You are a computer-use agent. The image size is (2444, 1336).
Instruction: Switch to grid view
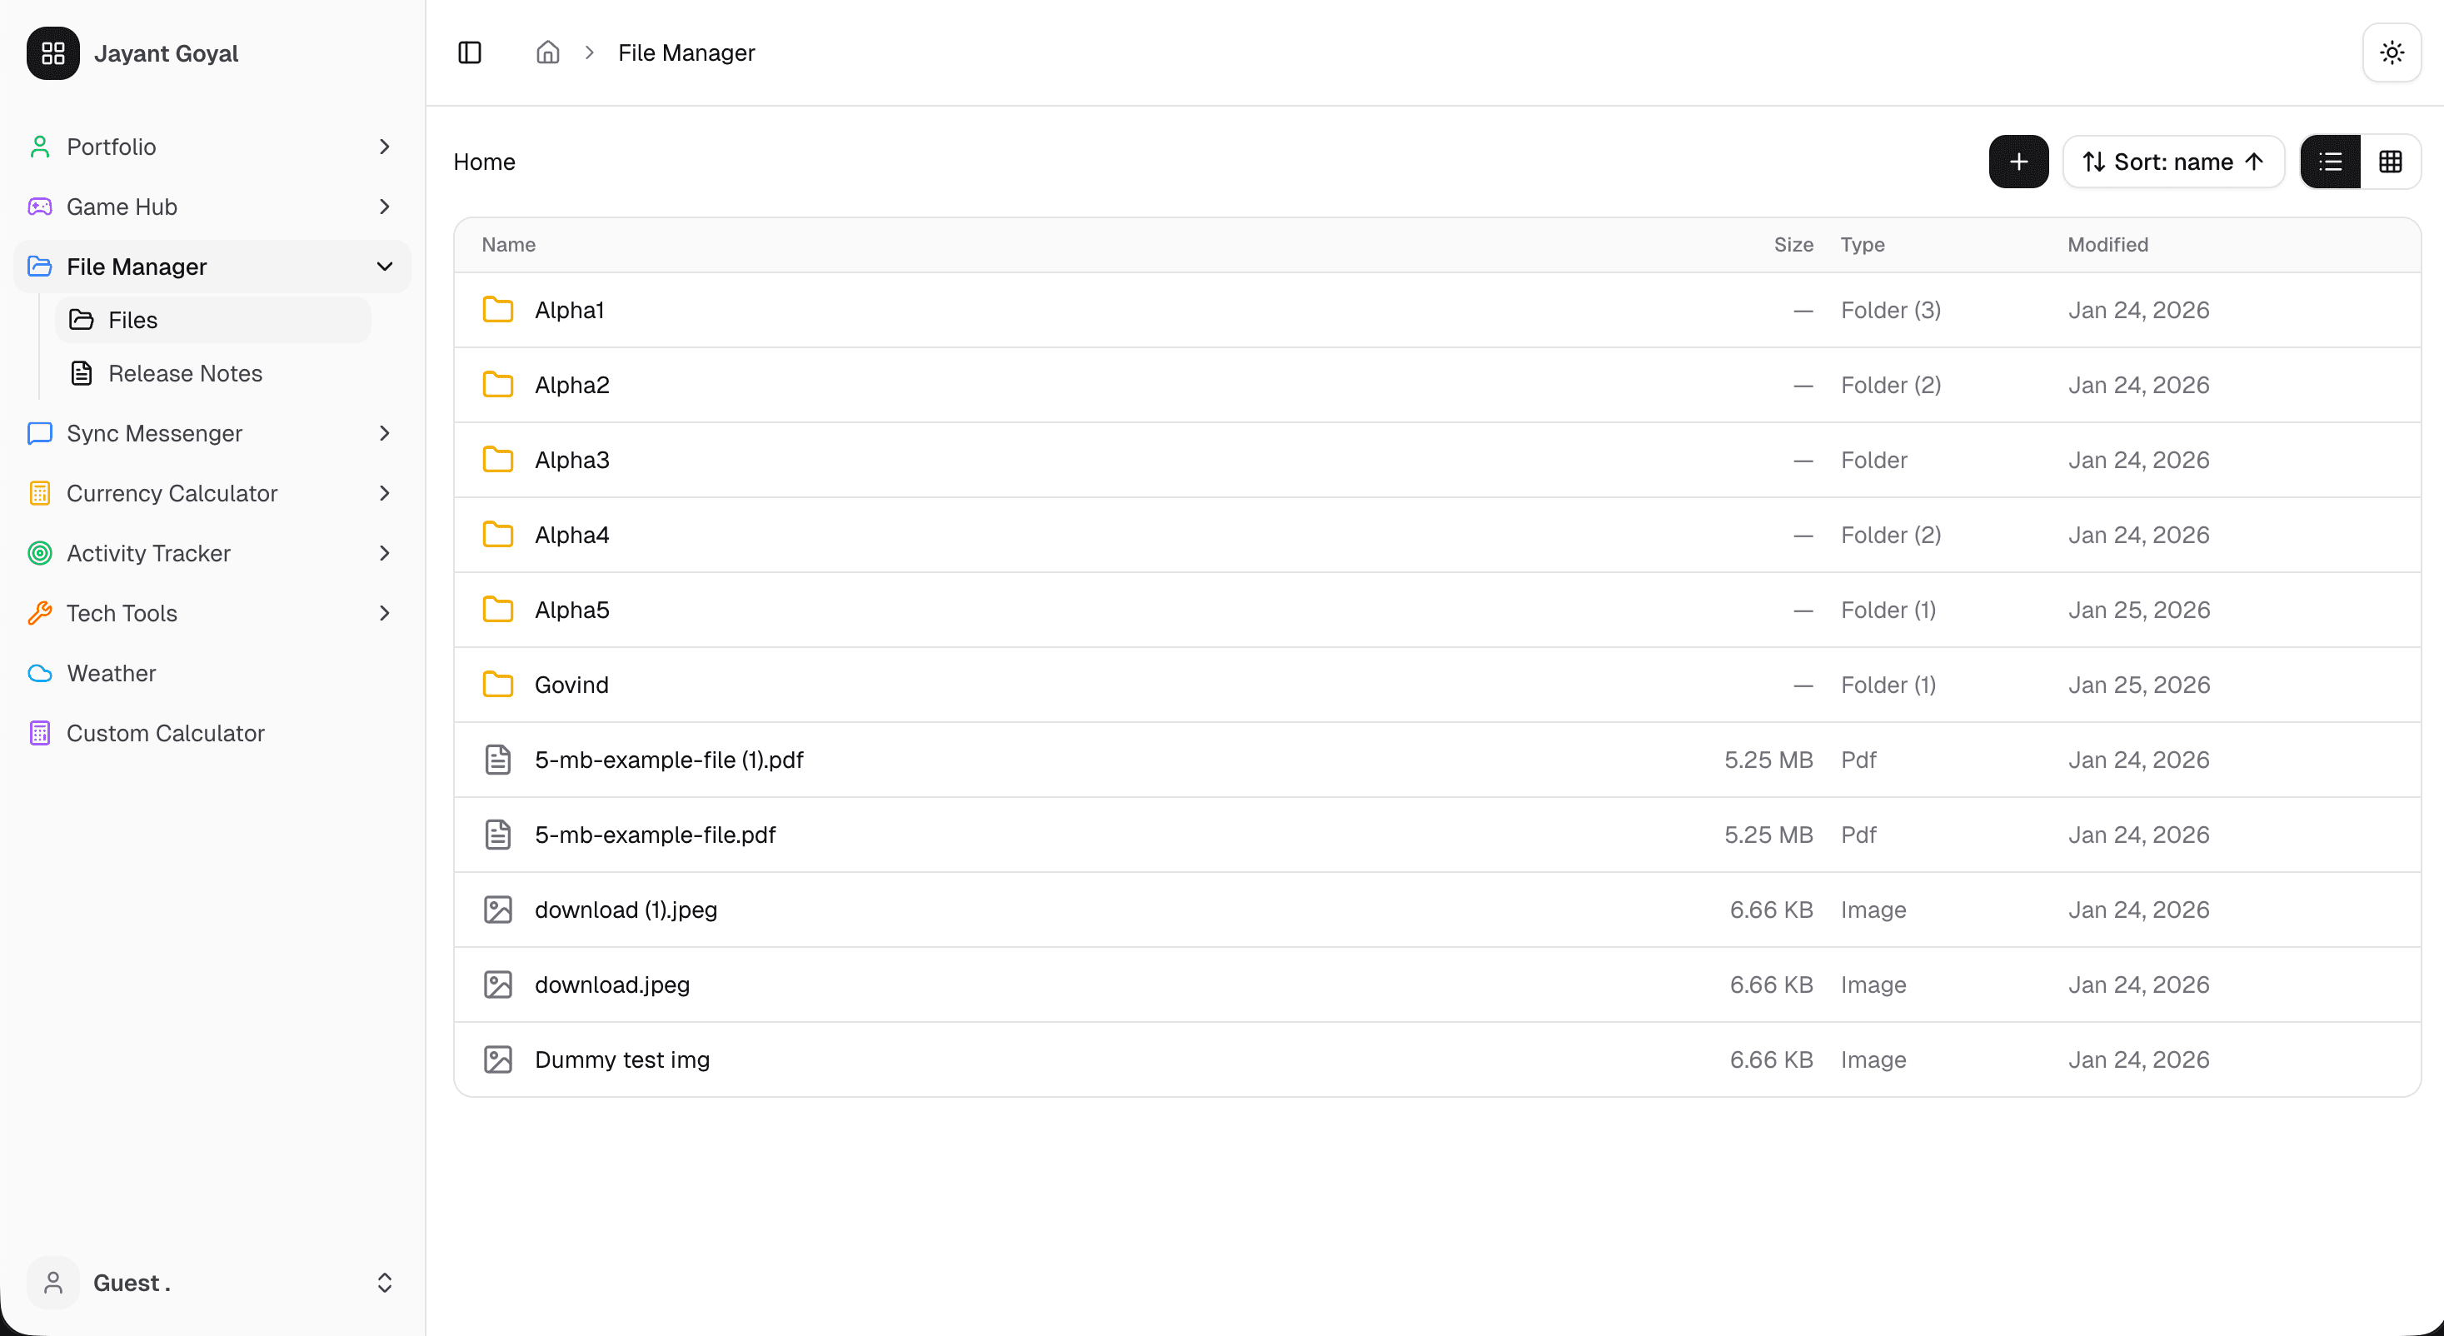tap(2390, 162)
